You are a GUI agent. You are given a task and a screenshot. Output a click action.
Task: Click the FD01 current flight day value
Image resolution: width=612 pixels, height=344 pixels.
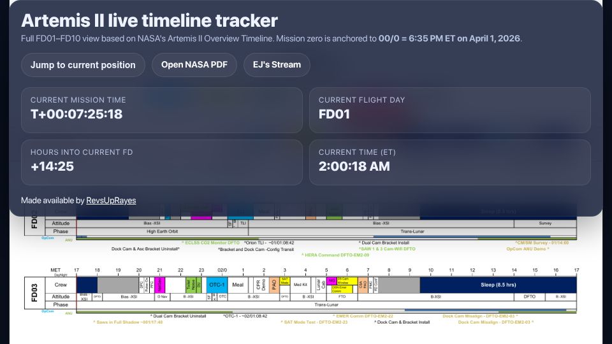(x=334, y=114)
